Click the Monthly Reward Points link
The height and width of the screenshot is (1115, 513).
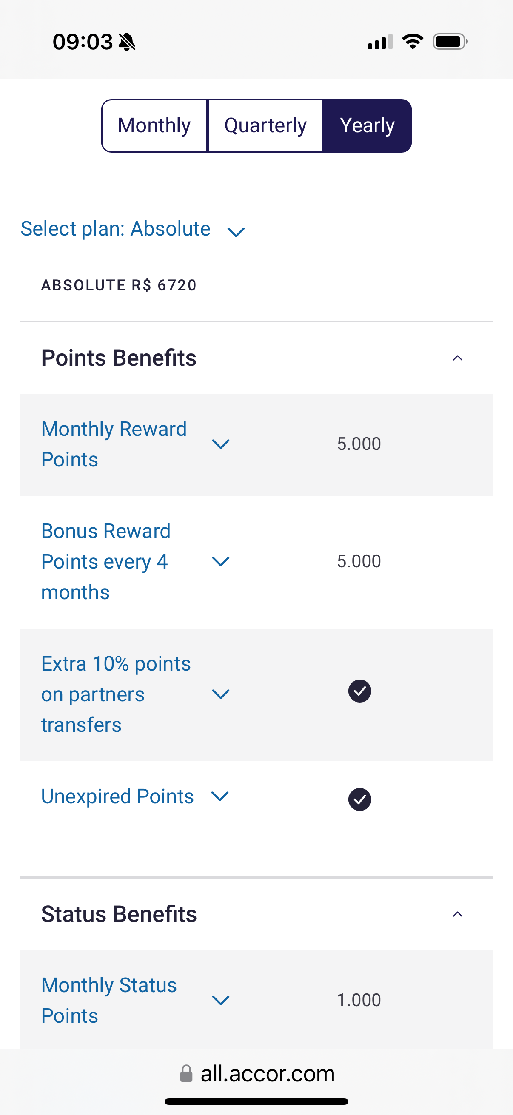114,444
